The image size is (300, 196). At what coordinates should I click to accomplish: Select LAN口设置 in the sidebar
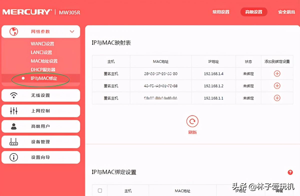coord(41,52)
